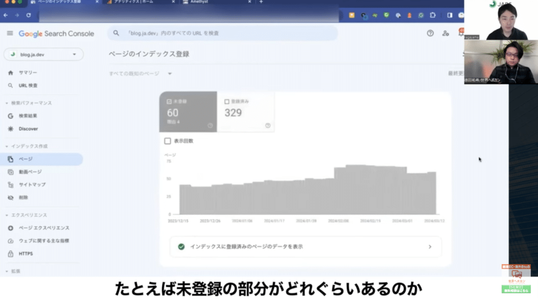
Task: Click the ウェブに関する主な指標 gauge icon
Action: [11, 241]
